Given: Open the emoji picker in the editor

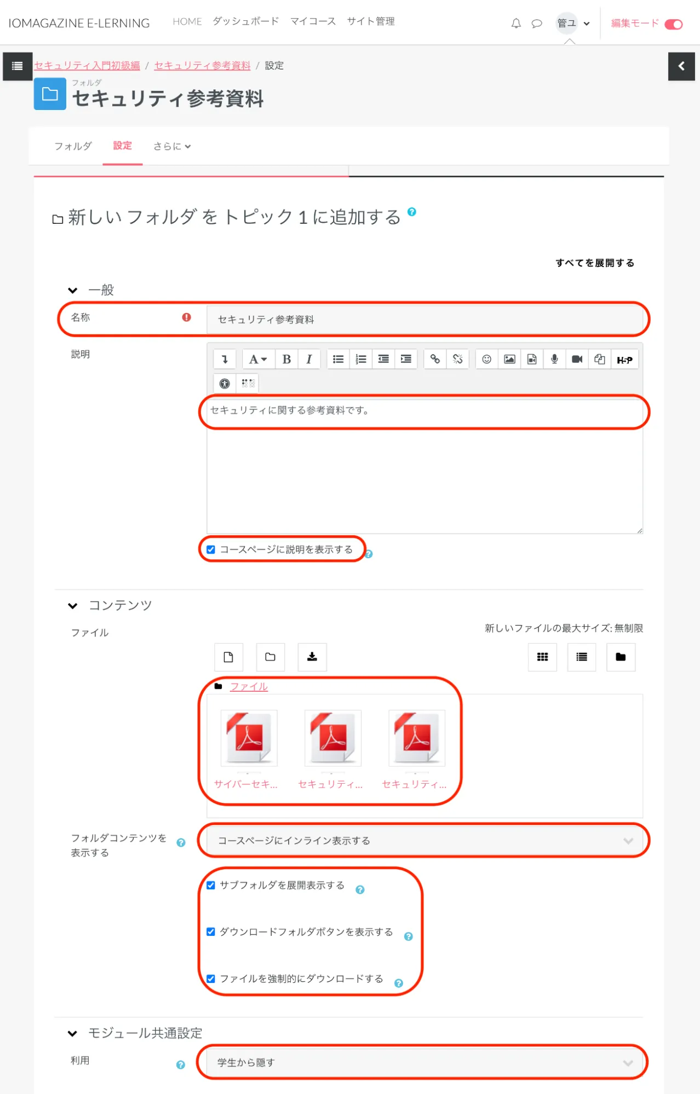Looking at the screenshot, I should coord(486,359).
